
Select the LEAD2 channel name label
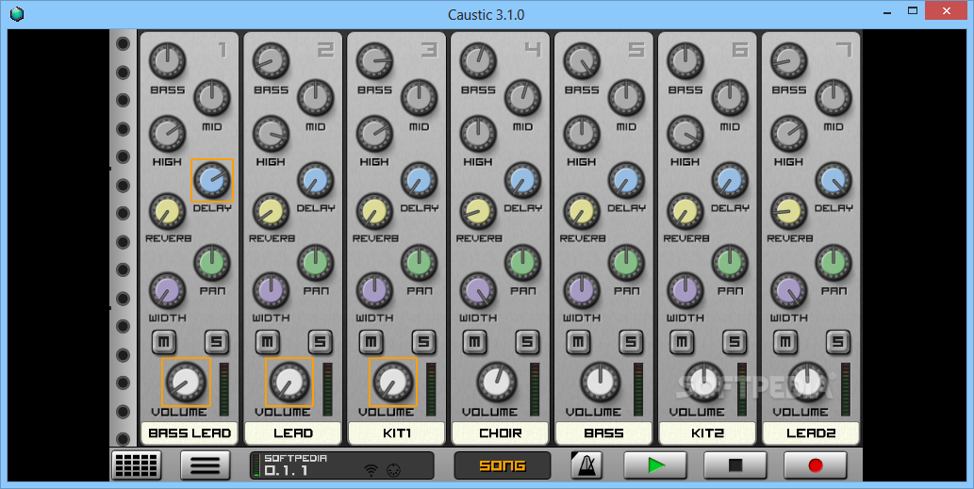click(812, 433)
